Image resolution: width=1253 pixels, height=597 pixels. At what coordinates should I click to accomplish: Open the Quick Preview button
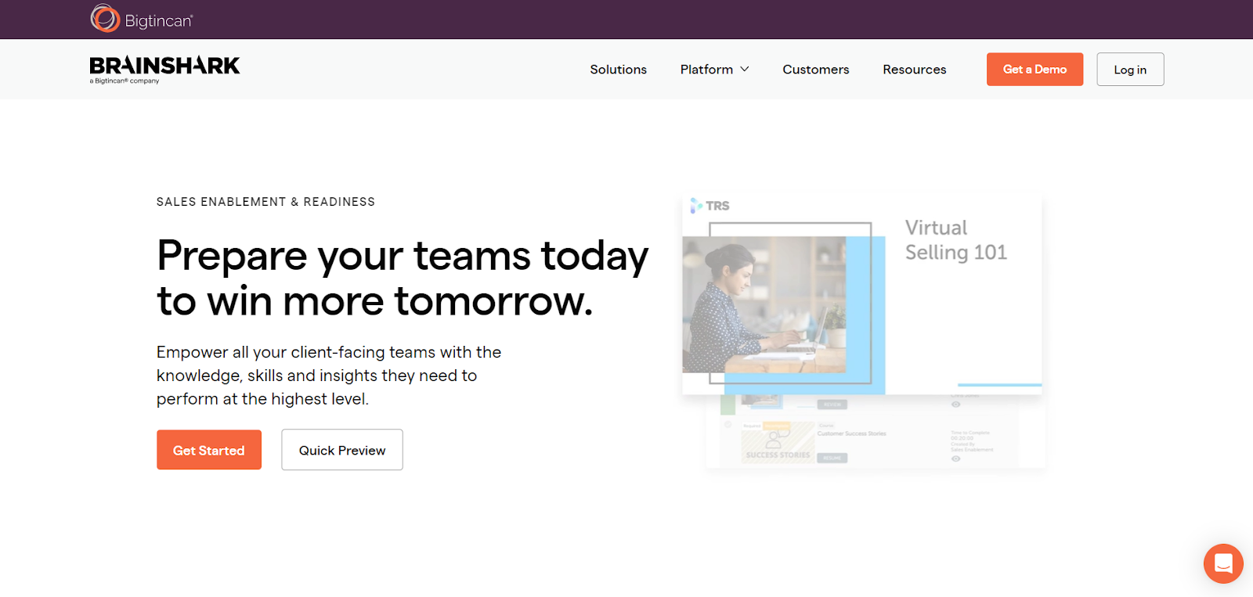[x=342, y=450]
